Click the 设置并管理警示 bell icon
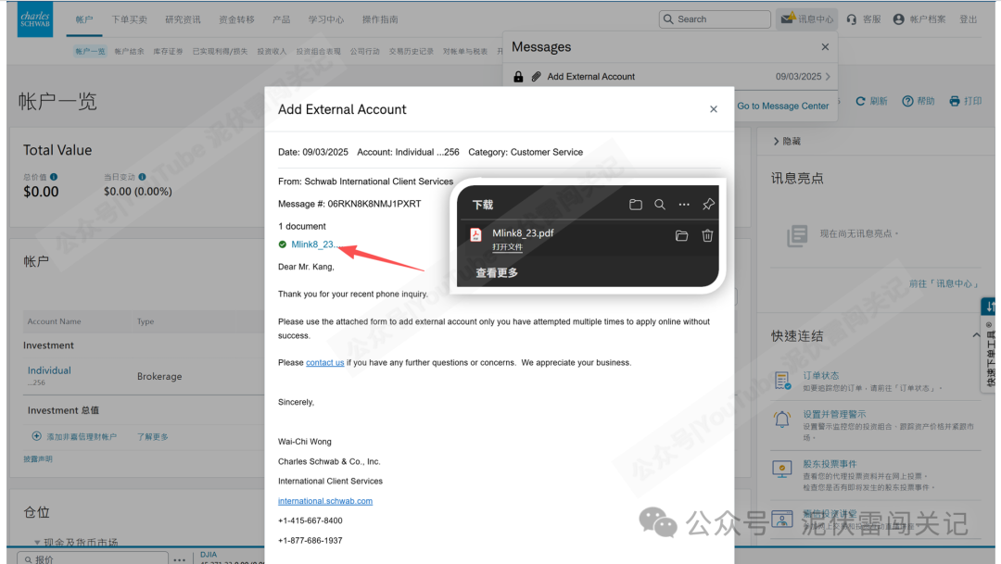The image size is (1001, 564). pos(782,420)
